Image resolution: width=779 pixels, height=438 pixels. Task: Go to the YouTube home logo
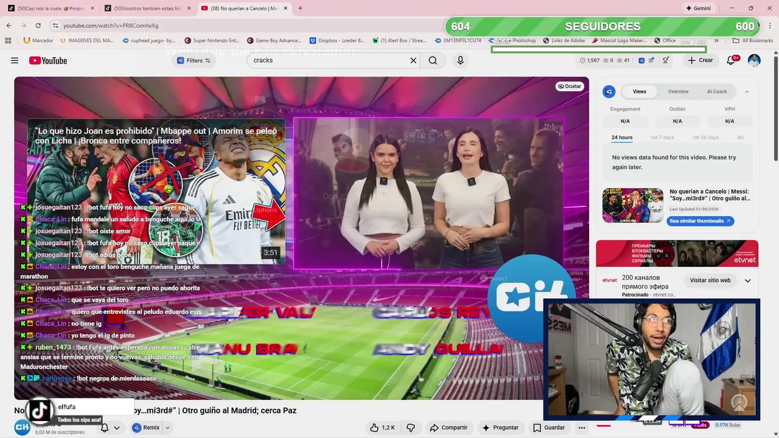point(48,60)
